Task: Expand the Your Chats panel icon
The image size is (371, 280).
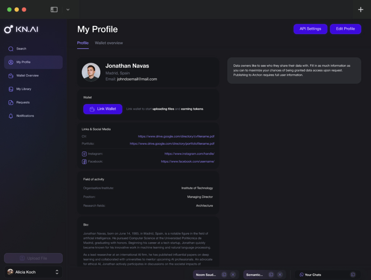Action: tap(353, 275)
